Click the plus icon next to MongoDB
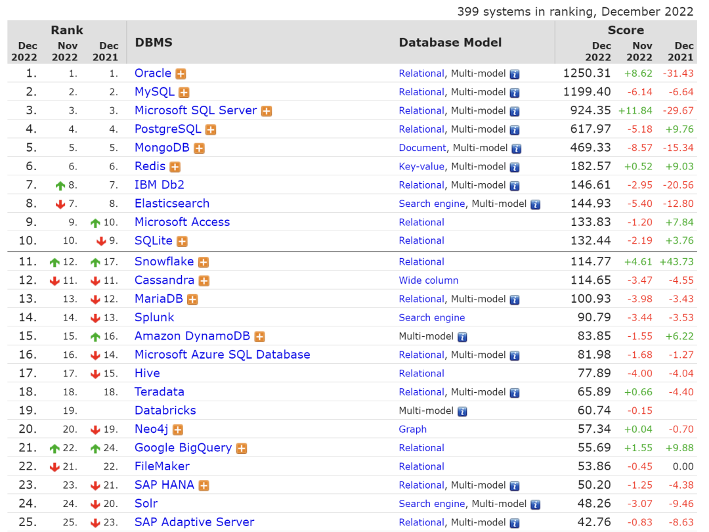This screenshot has height=532, width=709. click(199, 148)
